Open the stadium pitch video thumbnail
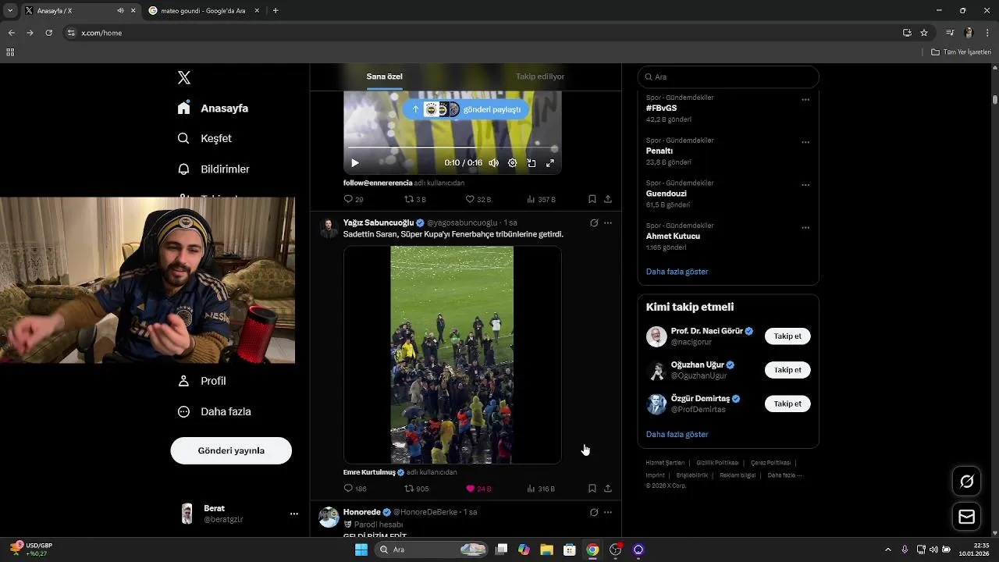The height and width of the screenshot is (562, 999). coord(452,355)
